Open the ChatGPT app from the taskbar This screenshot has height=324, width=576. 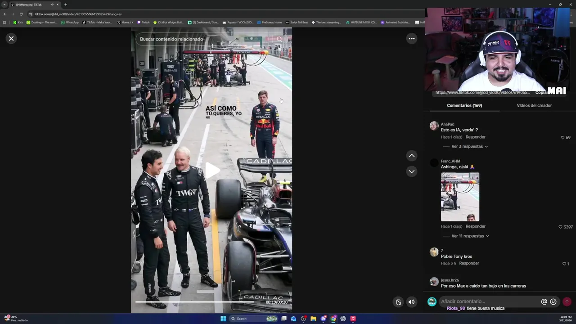pyautogui.click(x=343, y=319)
